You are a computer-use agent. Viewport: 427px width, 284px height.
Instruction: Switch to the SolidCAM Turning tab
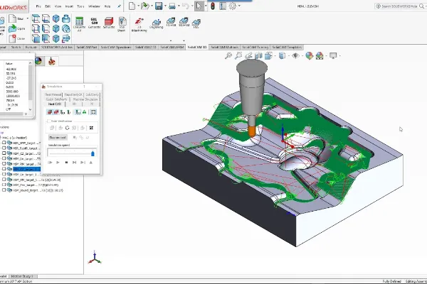coord(255,48)
